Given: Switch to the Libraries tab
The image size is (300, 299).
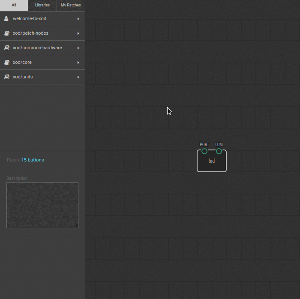Looking at the screenshot, I should click(42, 5).
